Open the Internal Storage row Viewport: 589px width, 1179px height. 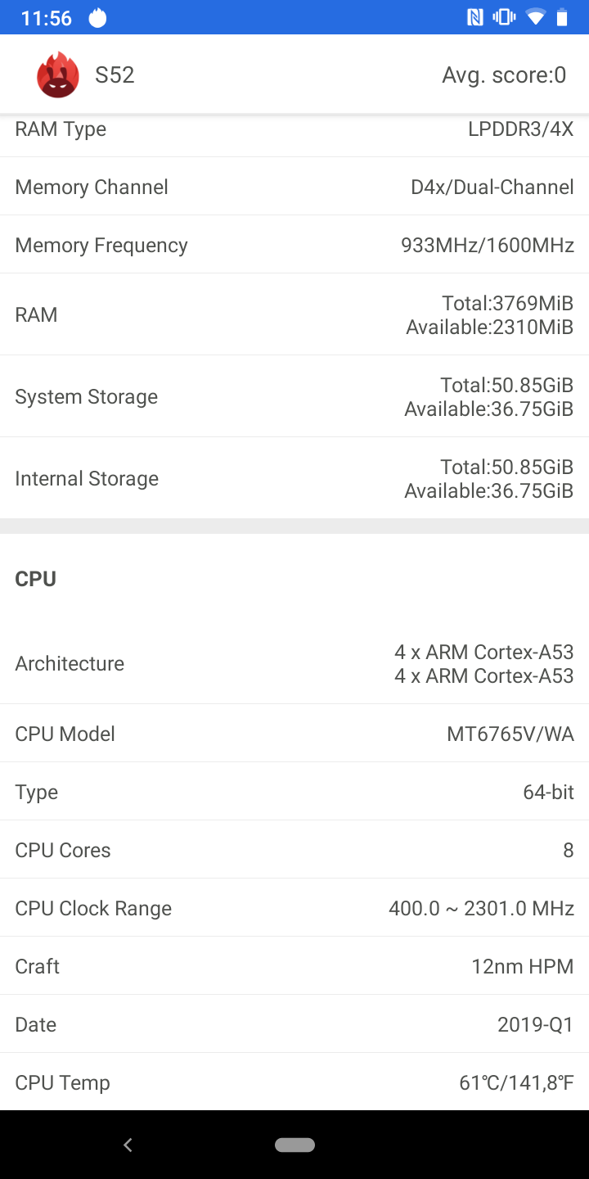(x=294, y=479)
